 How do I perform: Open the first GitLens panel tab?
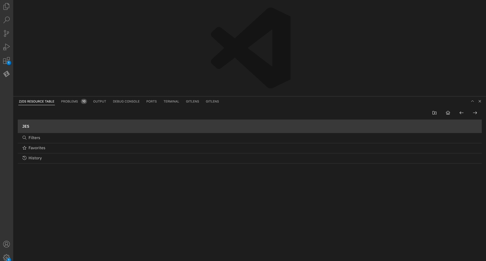(x=192, y=102)
